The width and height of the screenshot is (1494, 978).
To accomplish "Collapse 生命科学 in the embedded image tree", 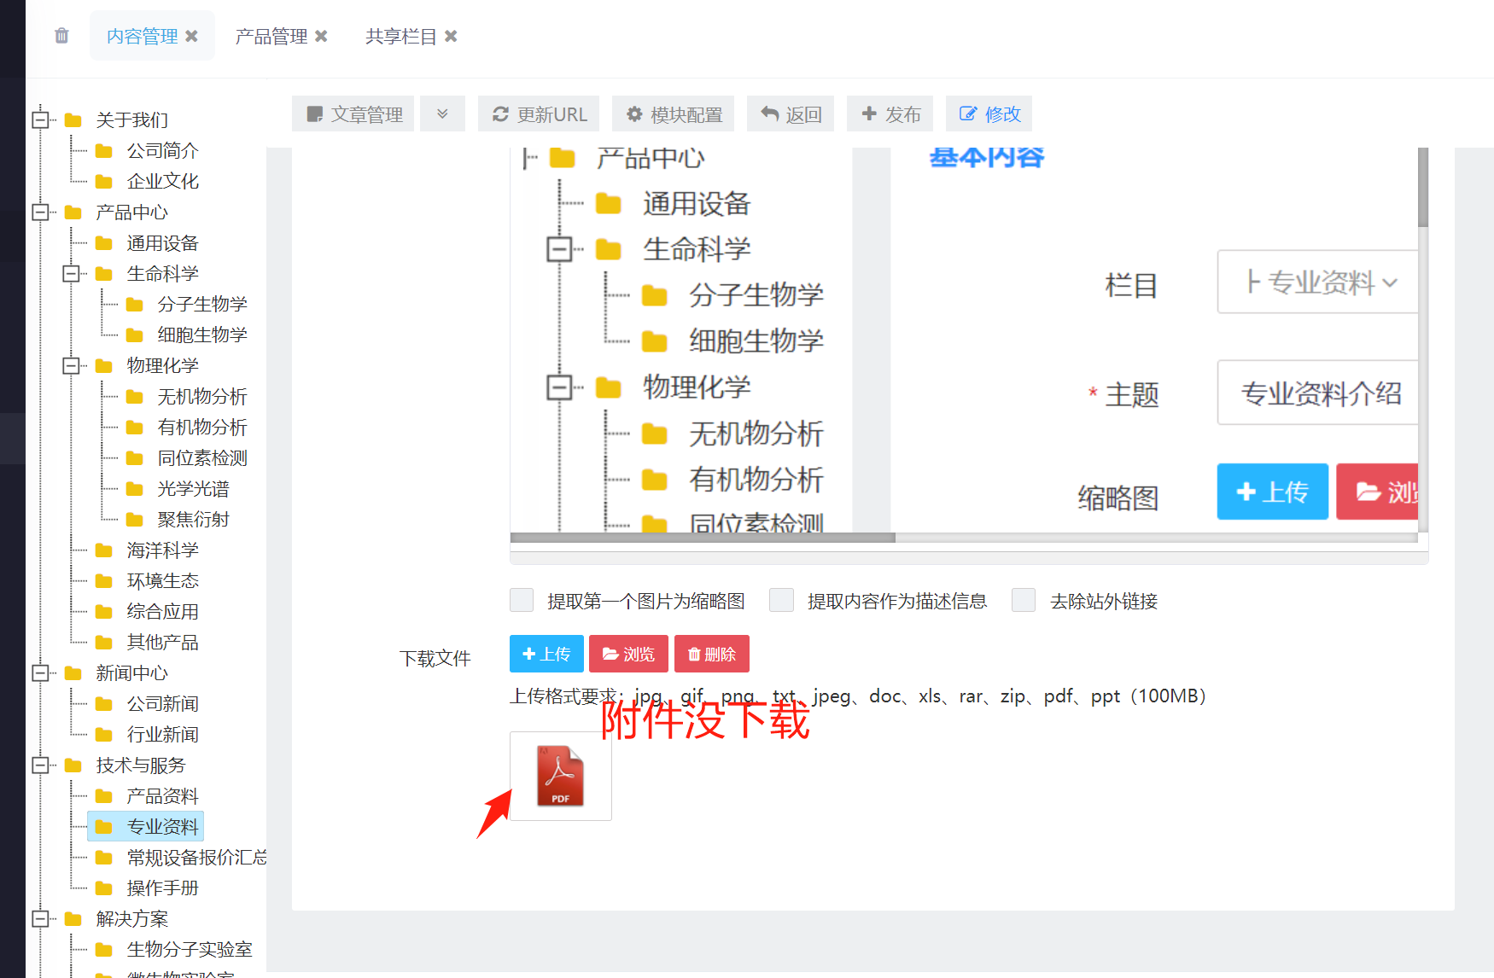I will click(559, 249).
